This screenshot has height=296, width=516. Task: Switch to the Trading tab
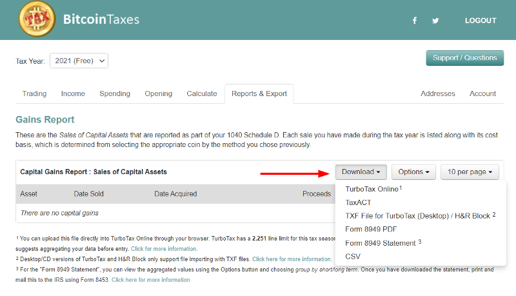coord(34,94)
